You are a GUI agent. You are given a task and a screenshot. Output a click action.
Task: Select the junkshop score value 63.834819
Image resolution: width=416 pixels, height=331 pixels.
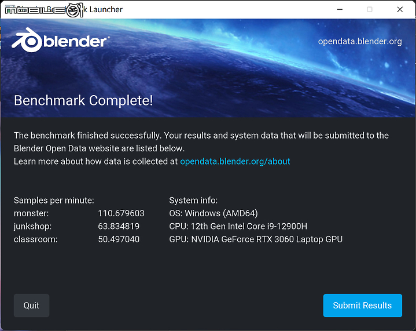tap(119, 226)
